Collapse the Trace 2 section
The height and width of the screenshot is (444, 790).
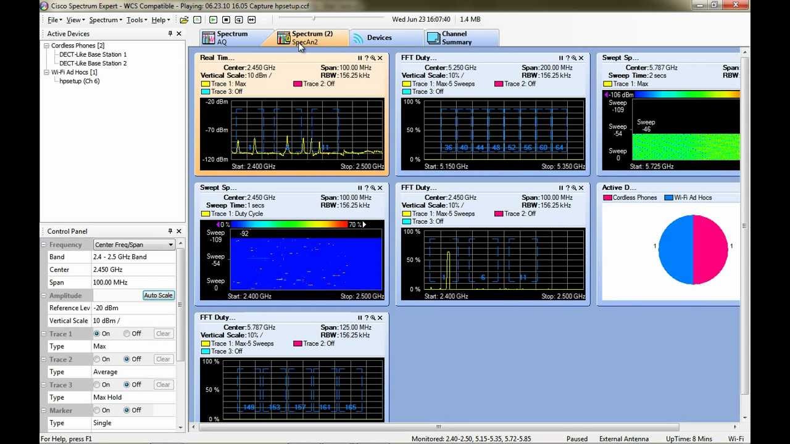tap(44, 359)
